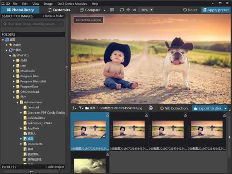This screenshot has height=174, width=232.
Task: Open the Edit menu
Action: point(25,4)
